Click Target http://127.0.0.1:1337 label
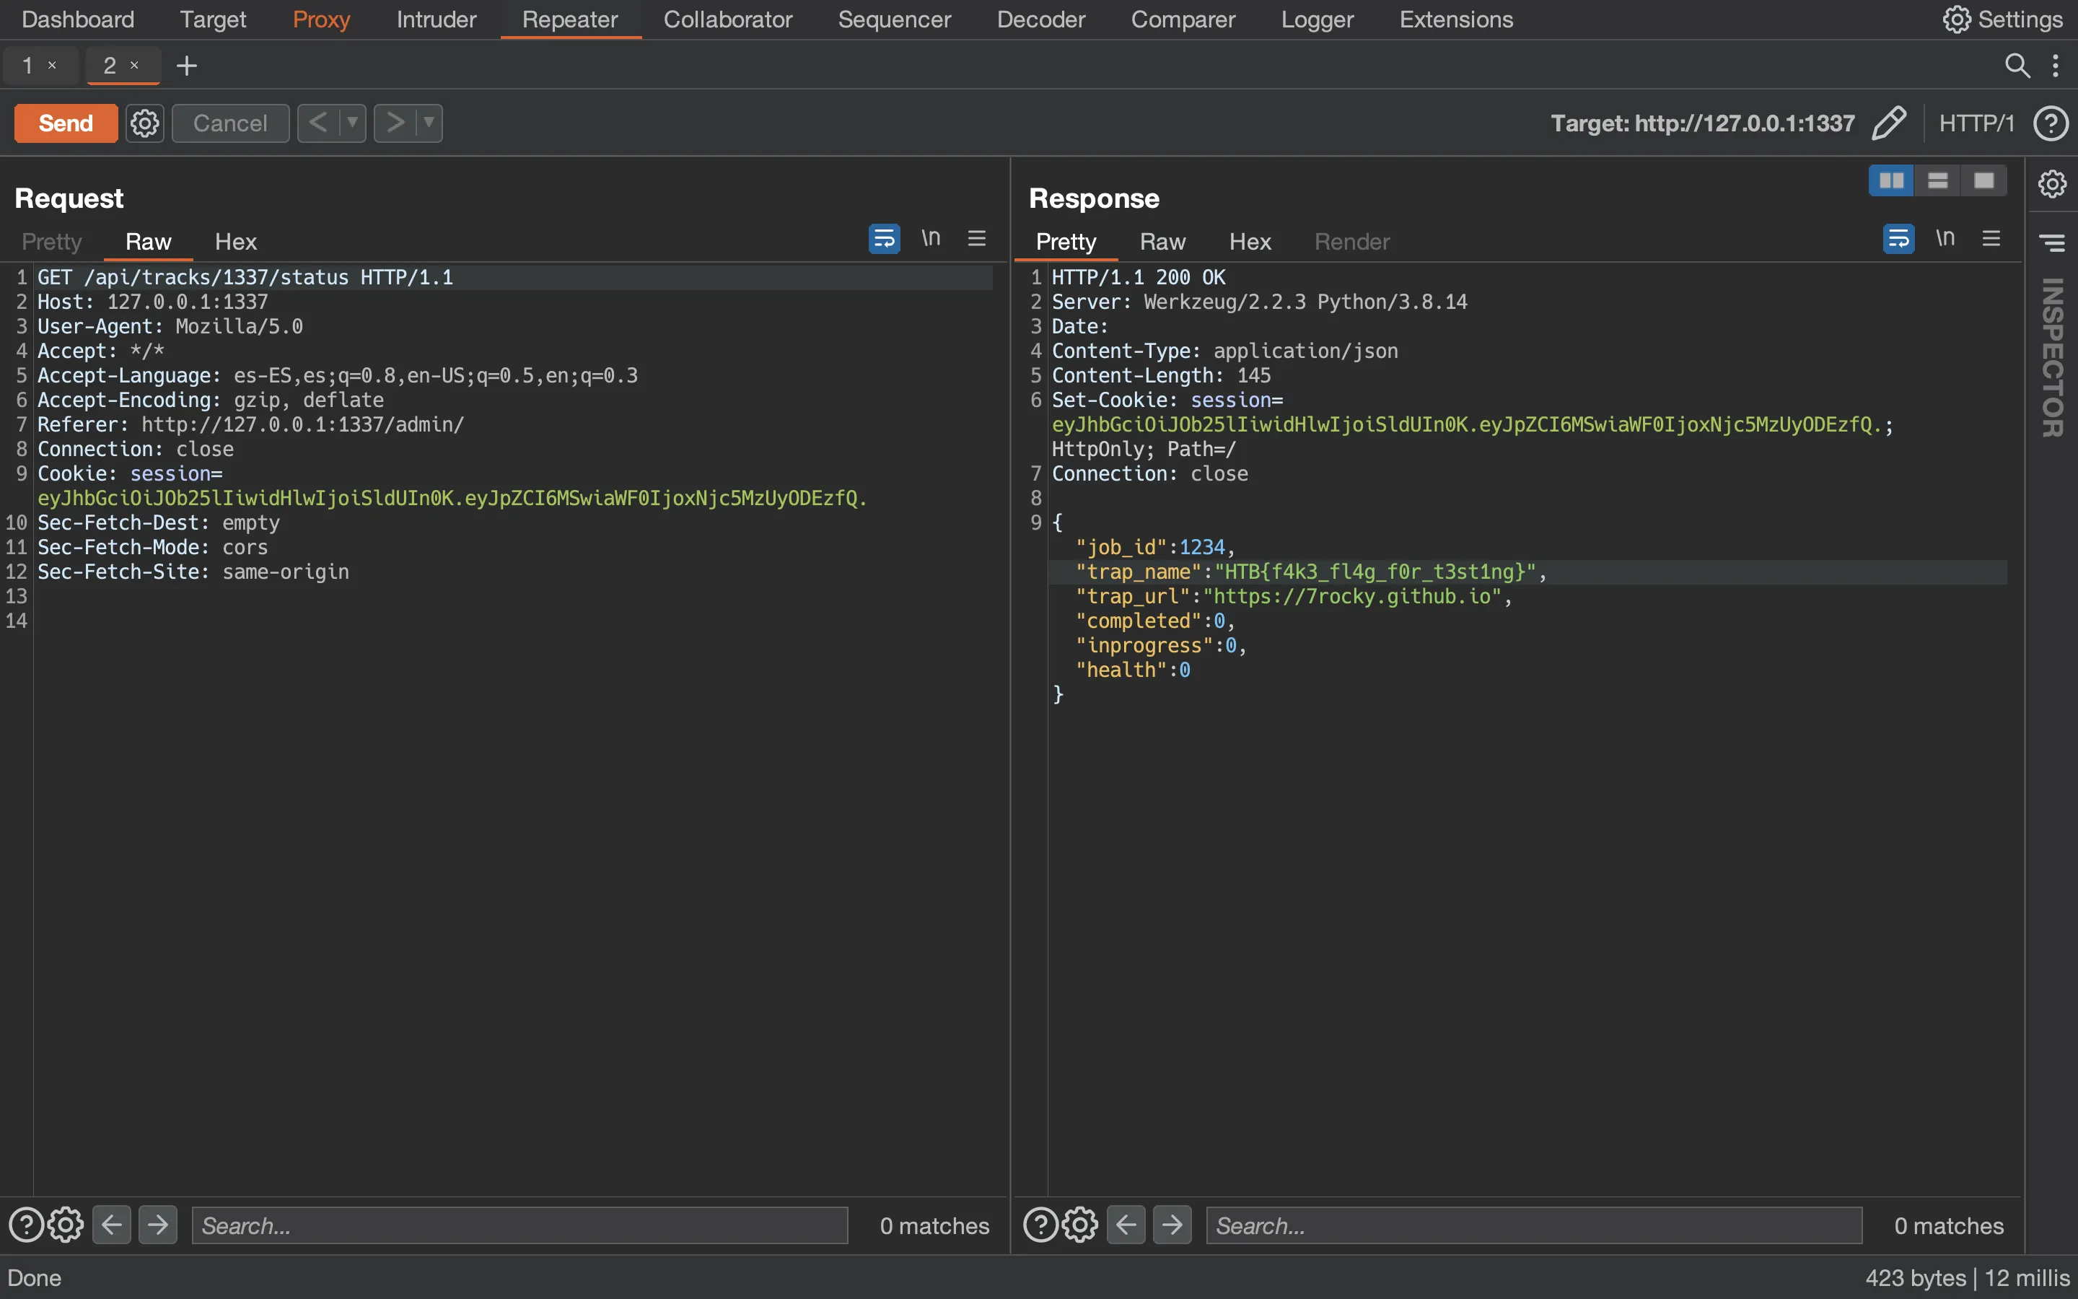2078x1299 pixels. click(x=1703, y=123)
